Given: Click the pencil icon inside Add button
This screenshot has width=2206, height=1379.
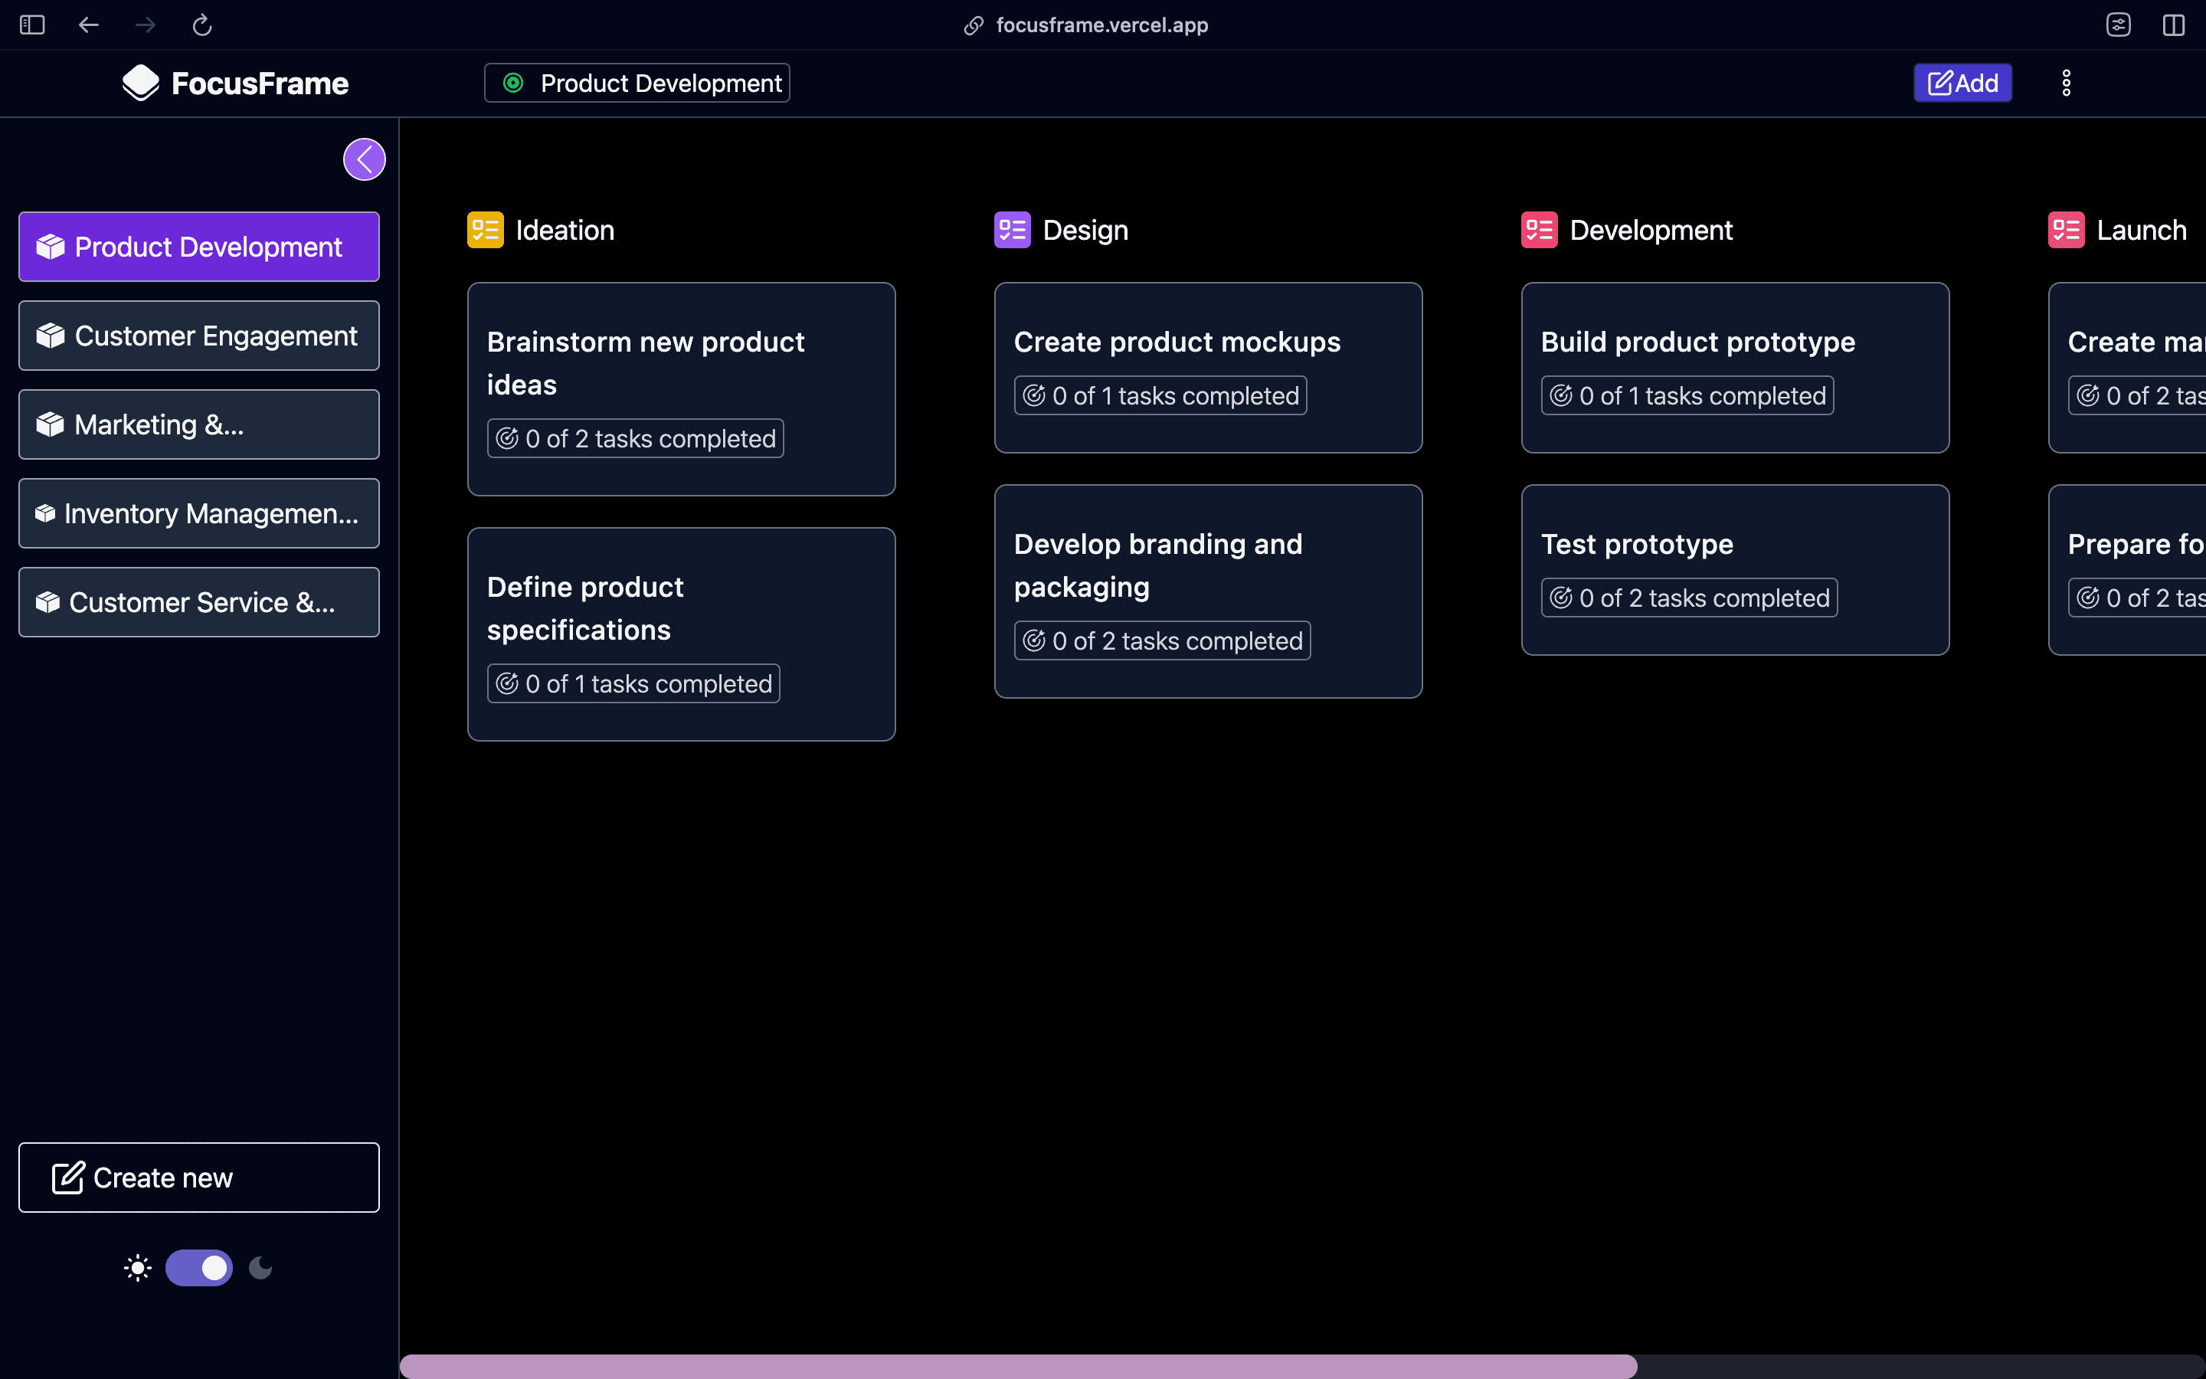Looking at the screenshot, I should tap(1939, 83).
